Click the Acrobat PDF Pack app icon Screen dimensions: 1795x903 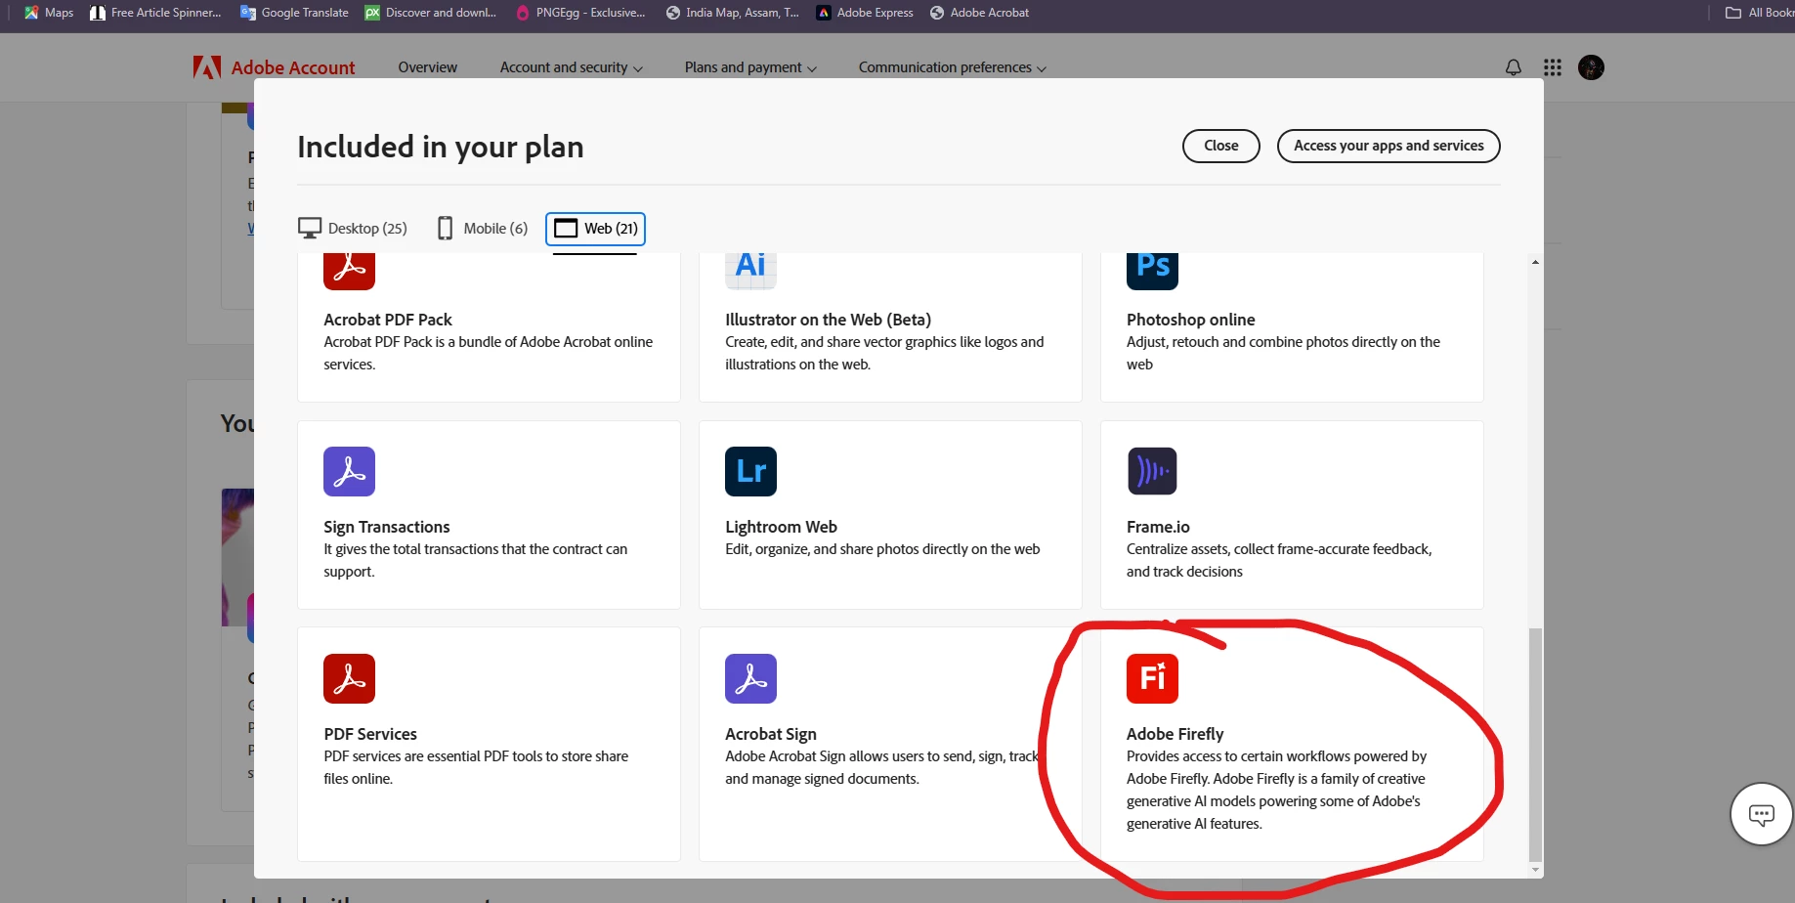click(x=349, y=271)
